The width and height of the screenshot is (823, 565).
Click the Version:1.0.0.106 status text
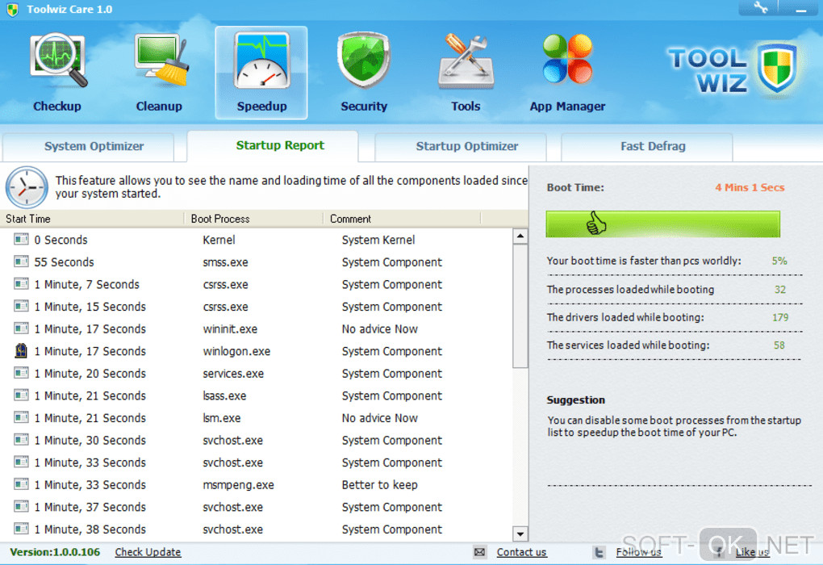click(55, 552)
